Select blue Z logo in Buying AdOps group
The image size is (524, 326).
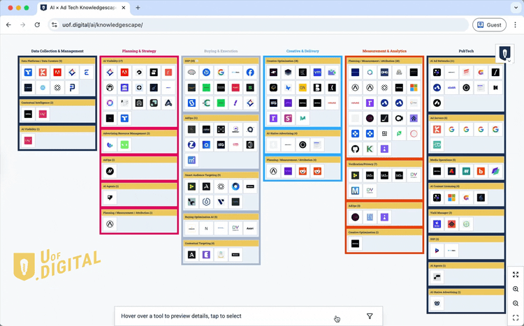click(x=191, y=145)
